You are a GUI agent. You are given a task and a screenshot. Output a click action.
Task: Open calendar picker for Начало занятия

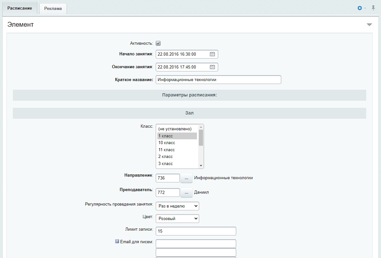pyautogui.click(x=212, y=54)
